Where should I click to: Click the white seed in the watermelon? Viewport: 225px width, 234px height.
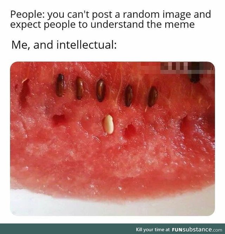[109, 124]
